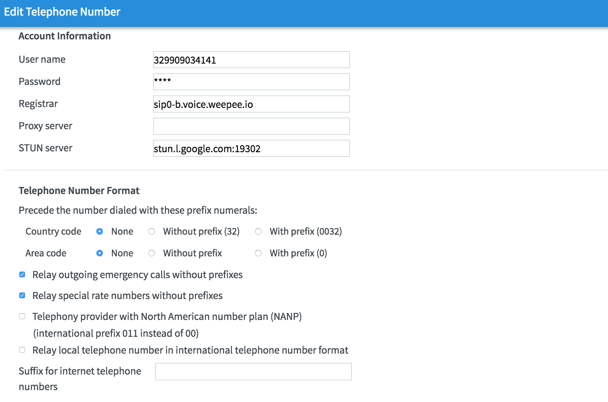The image size is (608, 402).
Task: Toggle Relay special rate numbers checkbox
Action: [x=22, y=295]
